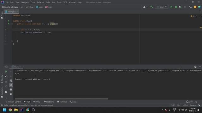Toggle scroll to end in the Run console

(x=11, y=85)
